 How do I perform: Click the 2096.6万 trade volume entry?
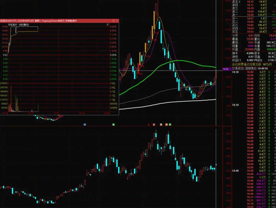point(260,197)
